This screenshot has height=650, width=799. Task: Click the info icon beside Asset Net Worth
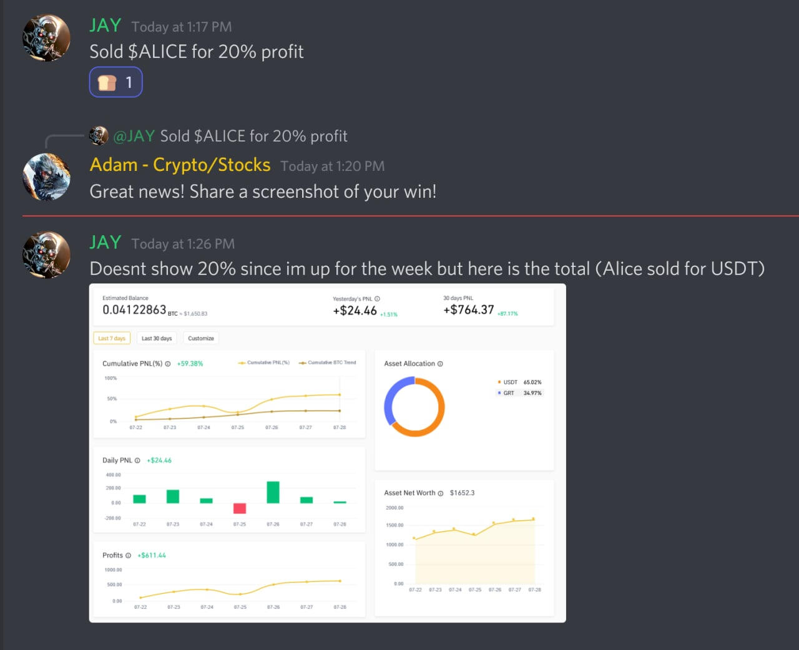click(x=441, y=493)
